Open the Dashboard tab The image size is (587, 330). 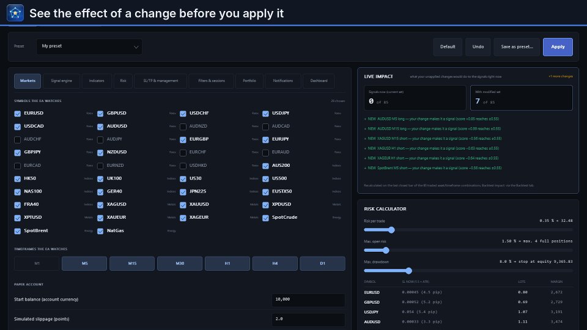pos(319,81)
